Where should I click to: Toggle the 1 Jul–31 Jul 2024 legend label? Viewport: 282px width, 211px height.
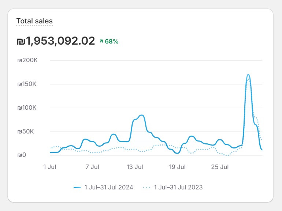coord(108,187)
